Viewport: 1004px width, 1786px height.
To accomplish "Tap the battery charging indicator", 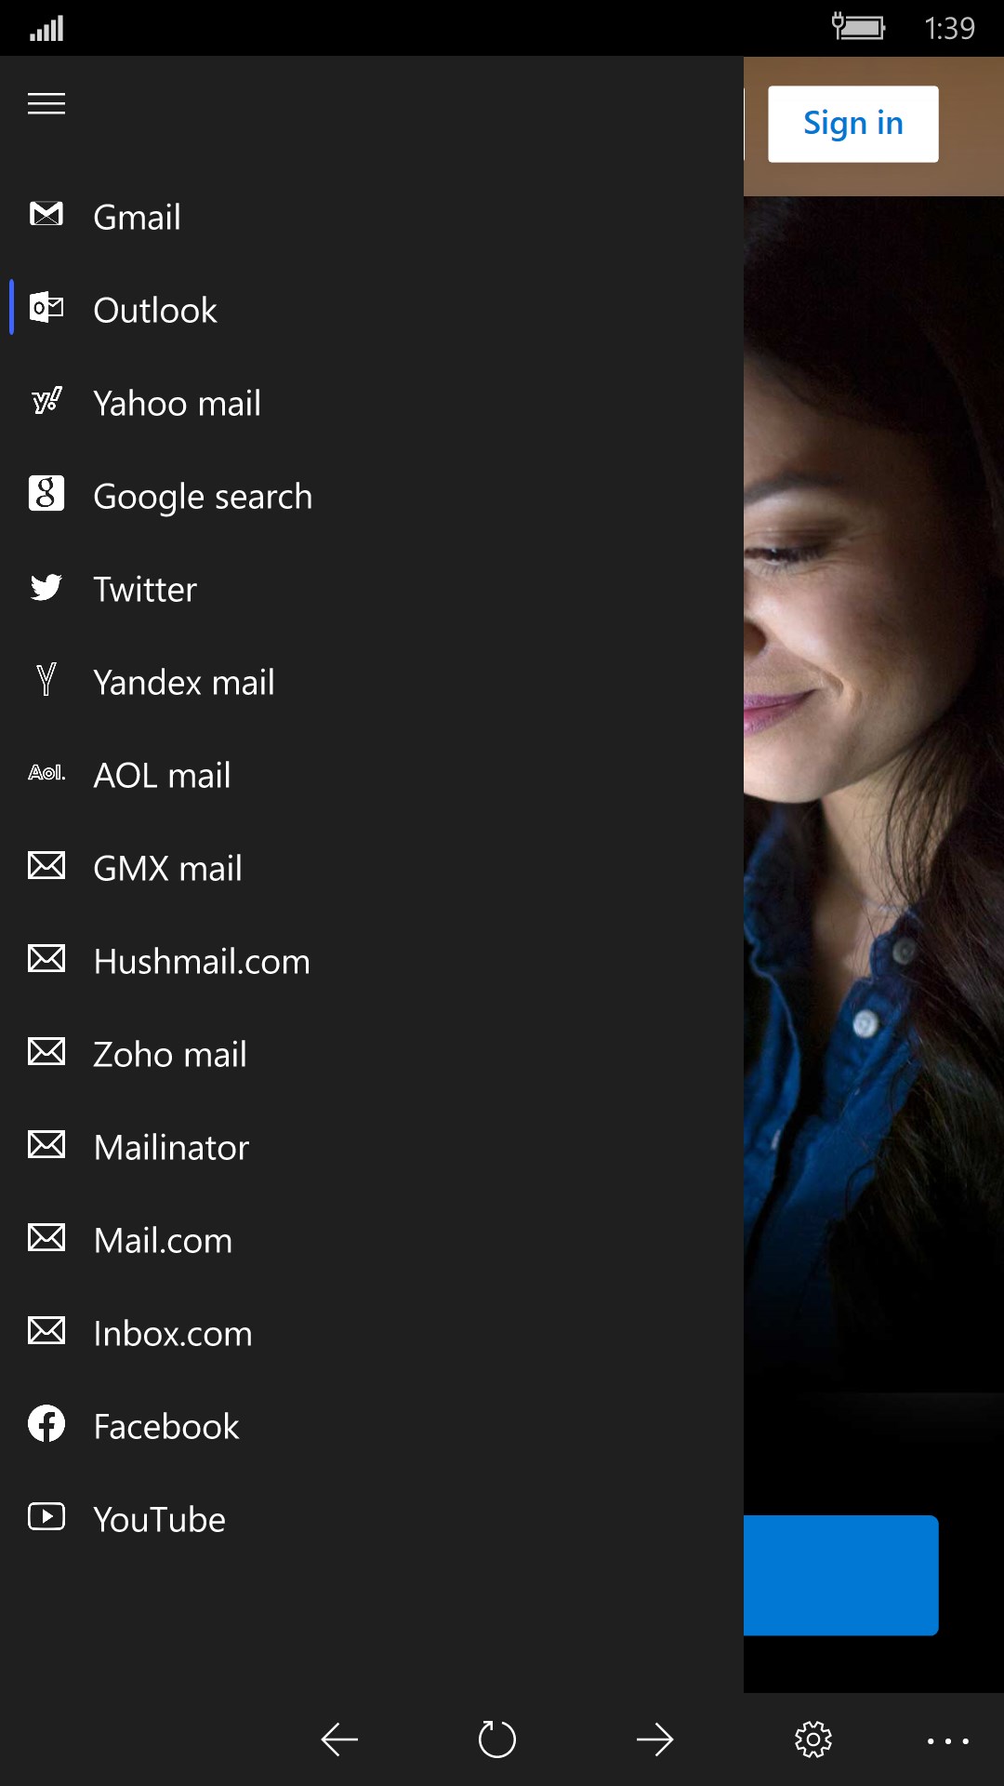I will click(858, 26).
